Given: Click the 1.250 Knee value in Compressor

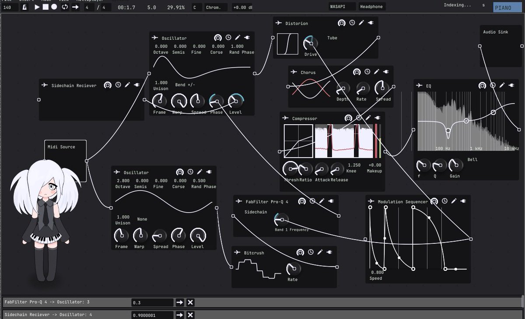Looking at the screenshot, I should (x=353, y=165).
